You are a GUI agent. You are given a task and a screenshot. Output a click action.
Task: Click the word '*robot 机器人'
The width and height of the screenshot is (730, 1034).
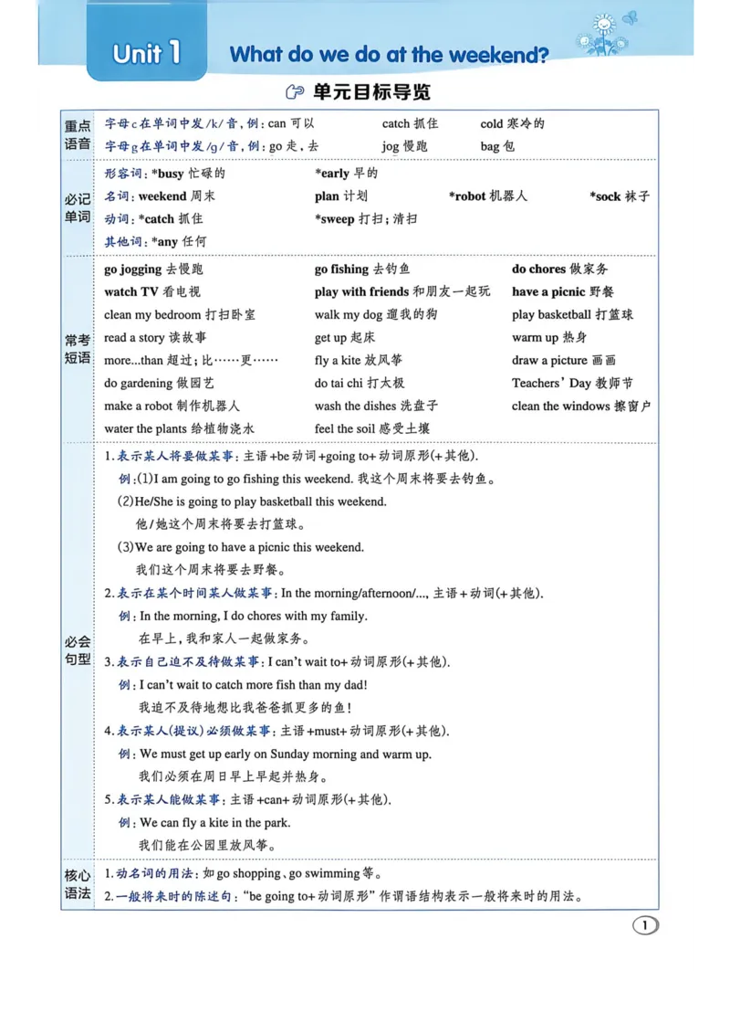tap(488, 196)
